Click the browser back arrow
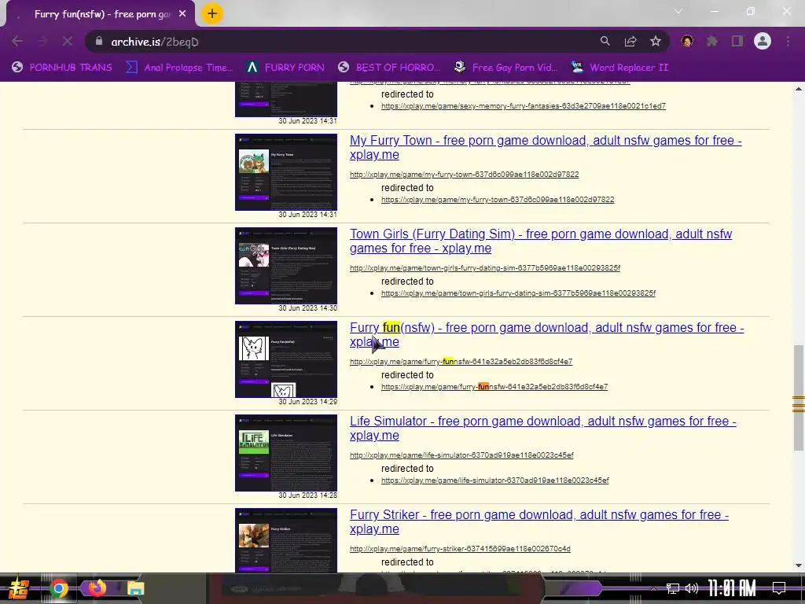The image size is (805, 604). tap(17, 41)
